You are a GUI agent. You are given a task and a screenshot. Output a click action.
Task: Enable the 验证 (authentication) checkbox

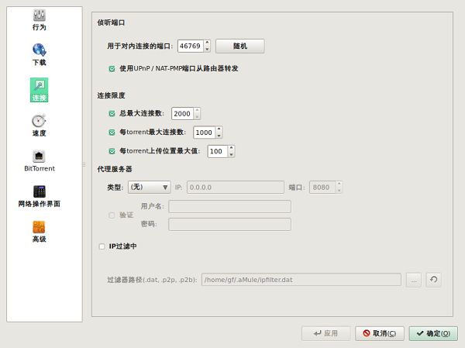pos(112,215)
